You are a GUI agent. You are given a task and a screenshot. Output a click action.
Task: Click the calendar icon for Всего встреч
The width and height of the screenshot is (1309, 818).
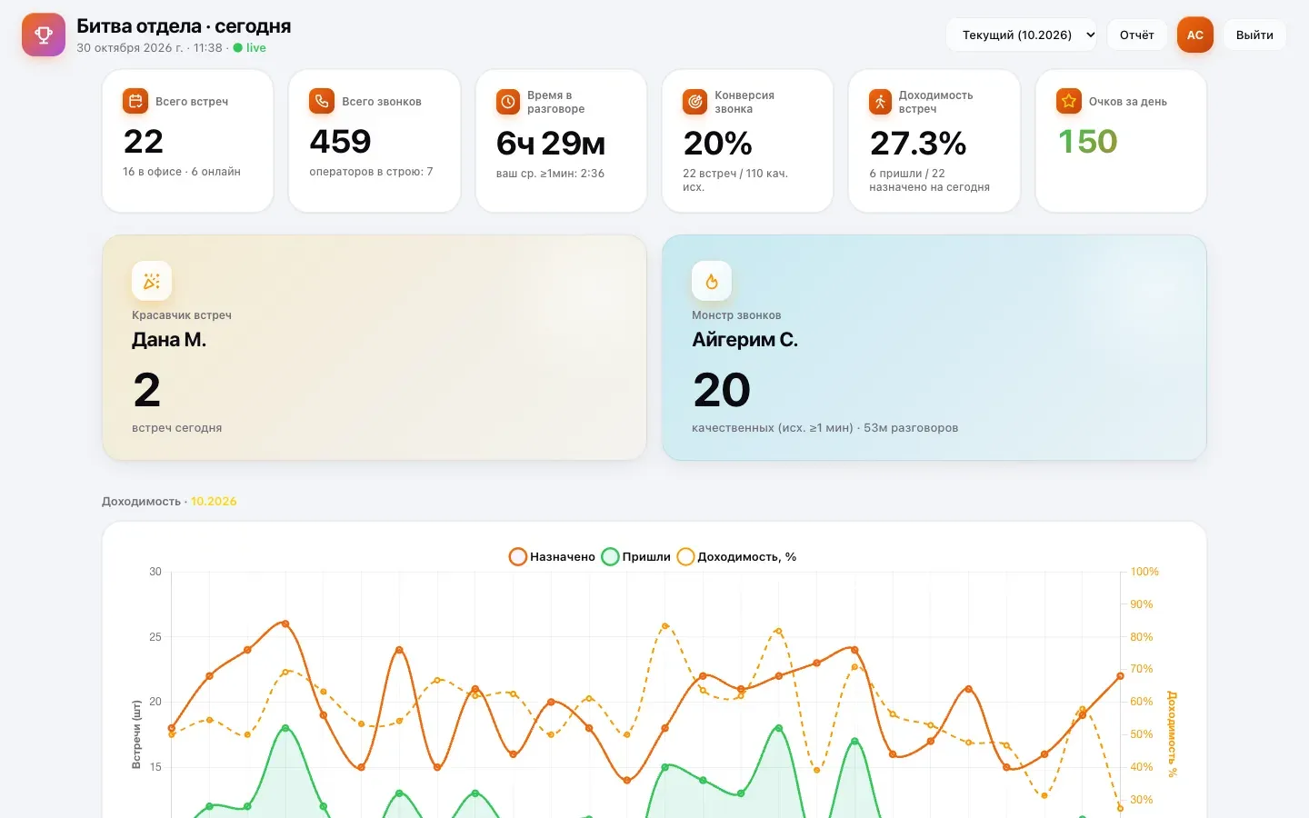135,101
